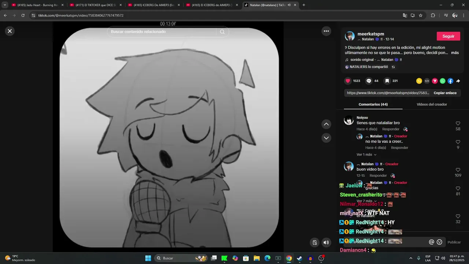Viewport: 469px width, 264px height.
Task: Switch to 'Jadu Heart - Burning Ho' tab
Action: coord(38,5)
